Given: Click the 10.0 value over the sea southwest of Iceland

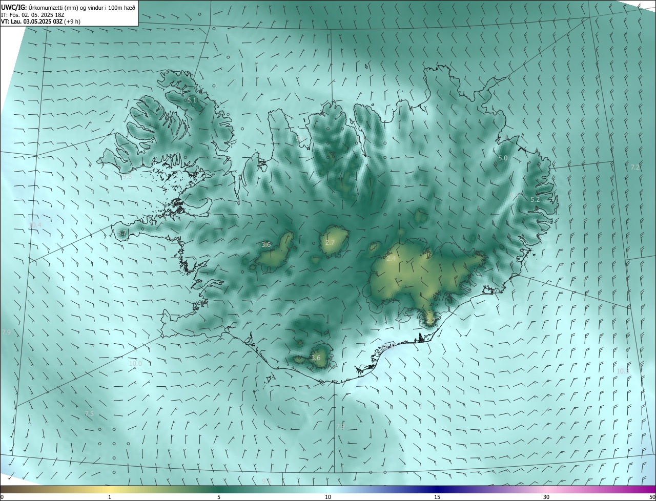Looking at the screenshot, I should pos(135,364).
